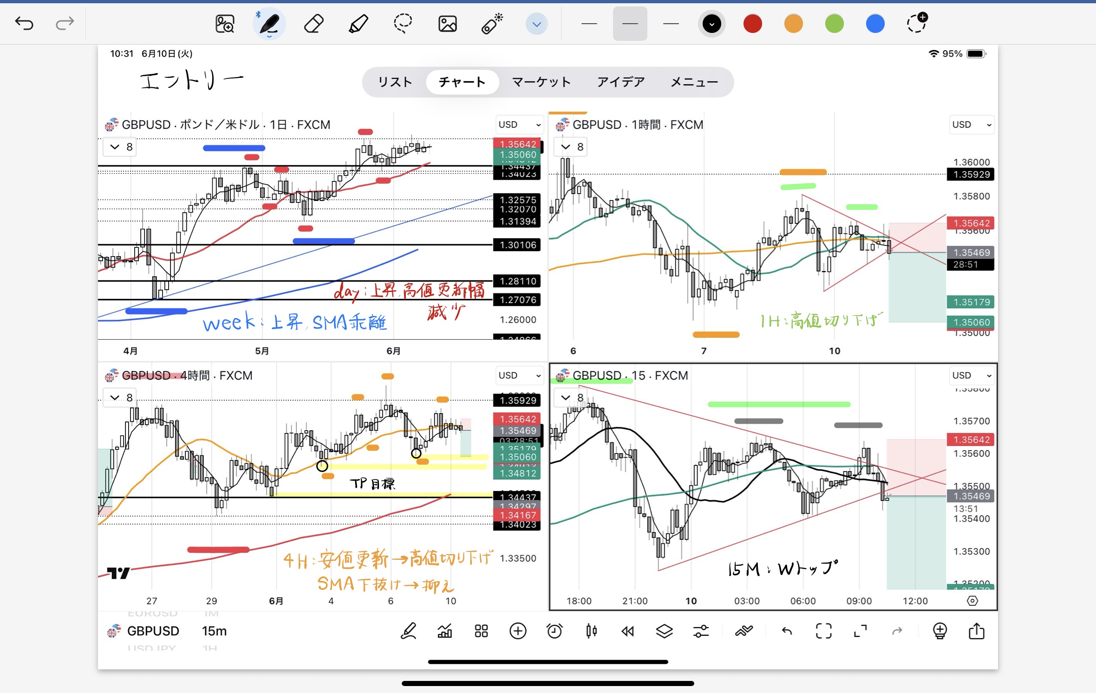The height and width of the screenshot is (693, 1096).
Task: Open the indicators chart icon
Action: point(444,631)
